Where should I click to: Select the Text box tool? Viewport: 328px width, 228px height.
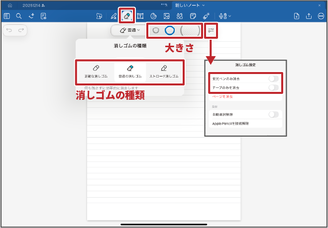click(x=140, y=16)
